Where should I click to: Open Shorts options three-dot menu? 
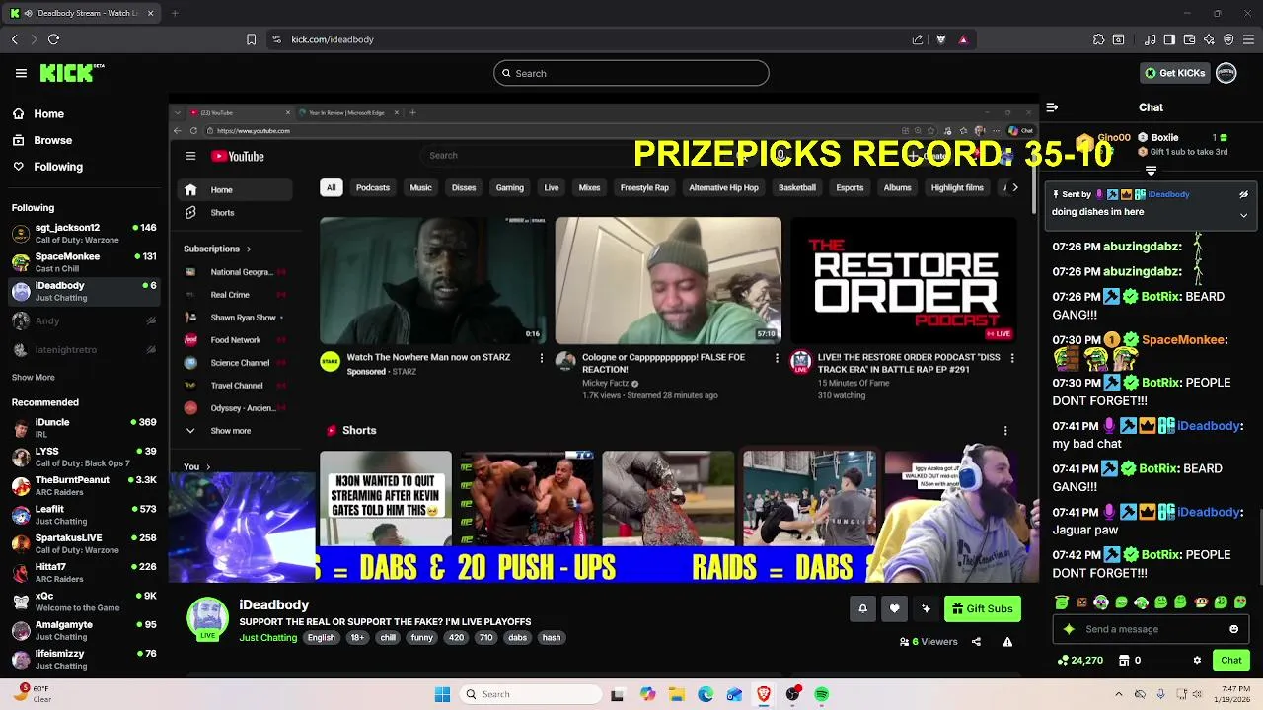pyautogui.click(x=1005, y=431)
